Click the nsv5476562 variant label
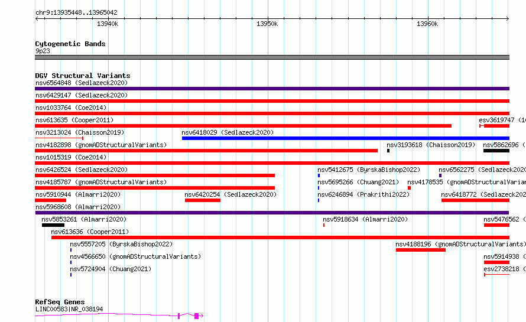Screen dimensions: 526x322 pyautogui.click(x=505, y=219)
